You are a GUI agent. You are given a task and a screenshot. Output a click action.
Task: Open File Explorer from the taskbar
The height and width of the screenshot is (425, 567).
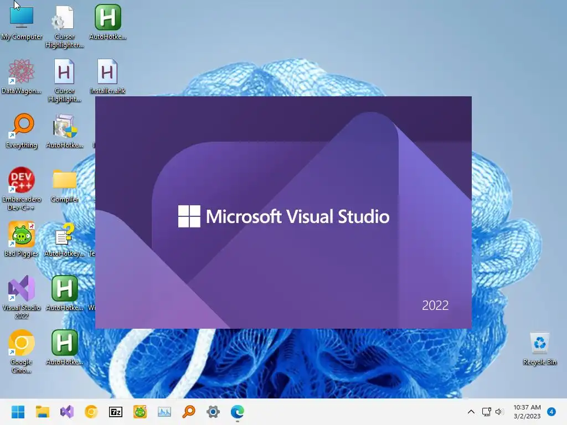tap(42, 412)
